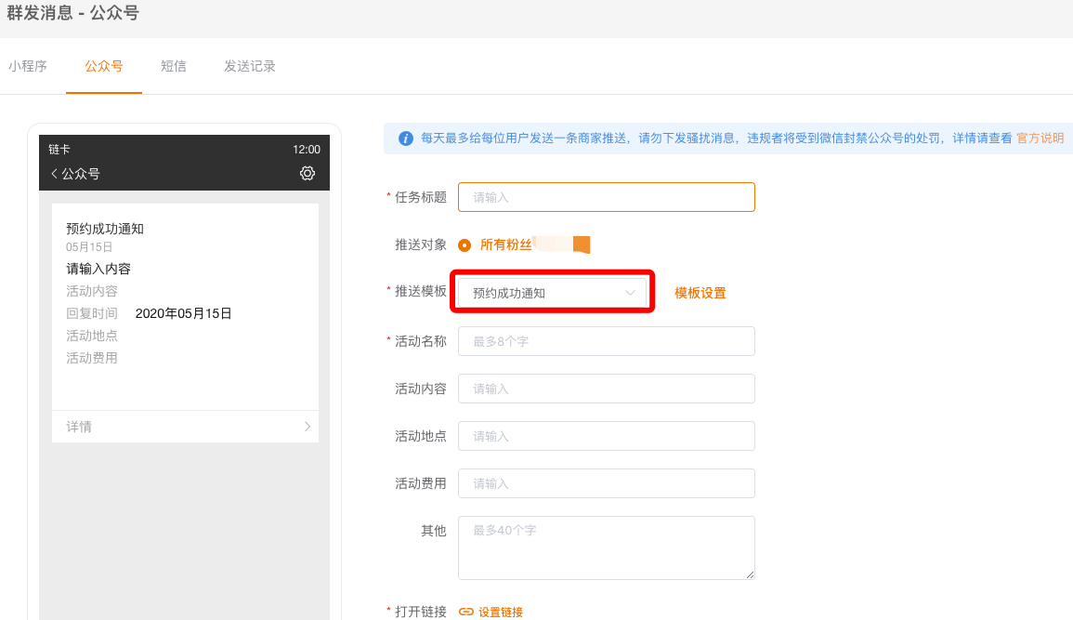The image size is (1073, 620).
Task: Click the 设置链接 link text
Action: [x=501, y=612]
